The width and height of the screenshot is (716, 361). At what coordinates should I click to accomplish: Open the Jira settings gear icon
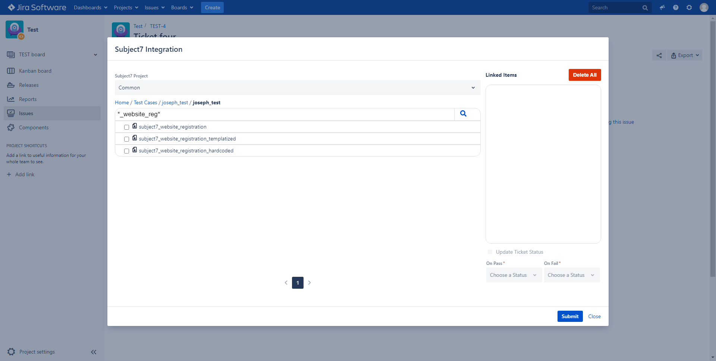click(689, 7)
